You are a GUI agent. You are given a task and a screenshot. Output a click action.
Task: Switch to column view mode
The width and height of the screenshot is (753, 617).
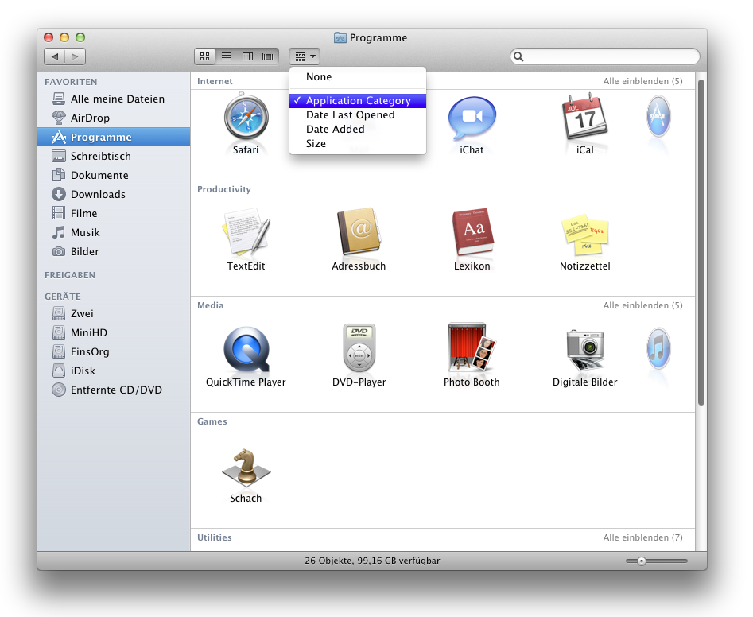247,56
